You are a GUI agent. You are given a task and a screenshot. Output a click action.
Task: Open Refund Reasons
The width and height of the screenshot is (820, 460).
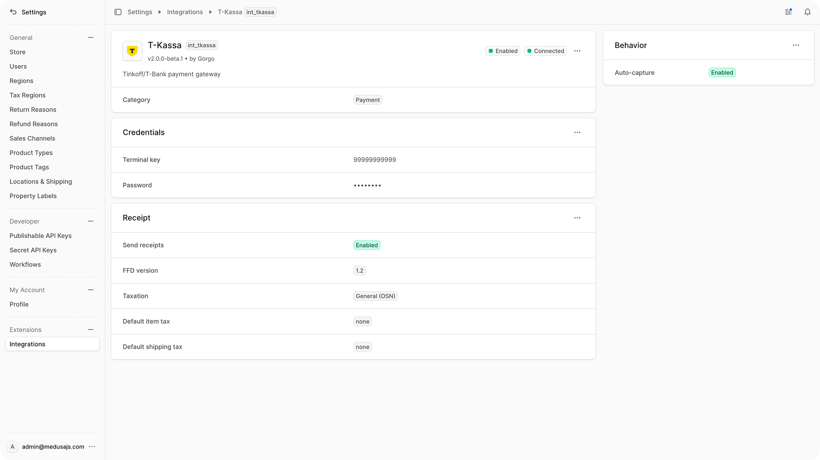[52, 124]
